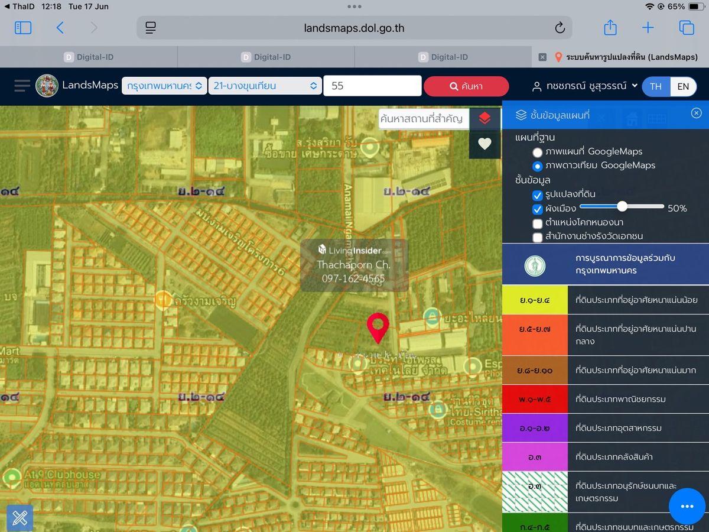Open the LandsMaps hamburger menu
Screen dimensions: 709x532
pyautogui.click(x=22, y=86)
